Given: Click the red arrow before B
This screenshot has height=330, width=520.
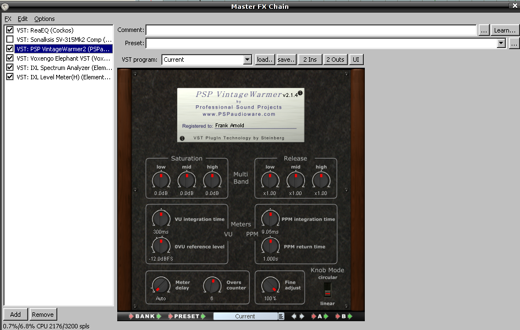Looking at the screenshot, I should click(x=338, y=316).
